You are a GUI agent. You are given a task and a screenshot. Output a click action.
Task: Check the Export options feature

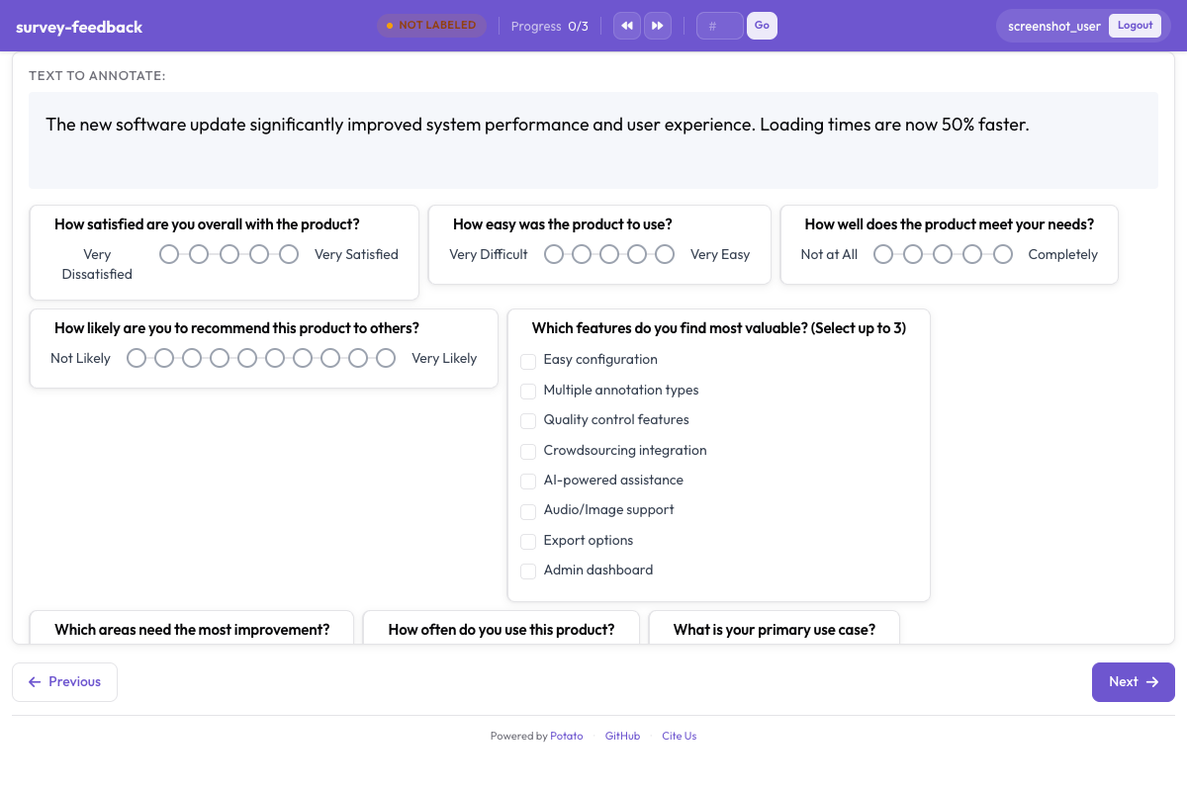point(528,541)
